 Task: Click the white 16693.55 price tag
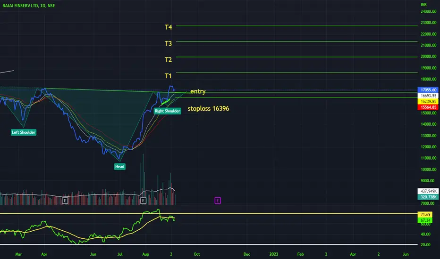(x=428, y=96)
